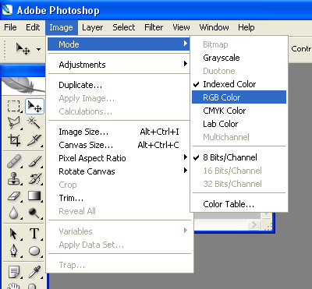The width and height of the screenshot is (312, 289).
Task: Click the greyed Apply Image… entry
Action: [119, 98]
